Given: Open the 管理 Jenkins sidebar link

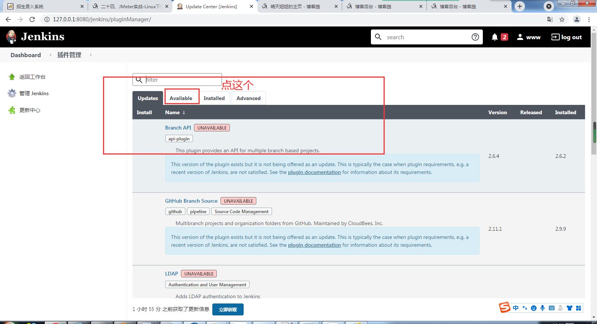Looking at the screenshot, I should [x=34, y=93].
